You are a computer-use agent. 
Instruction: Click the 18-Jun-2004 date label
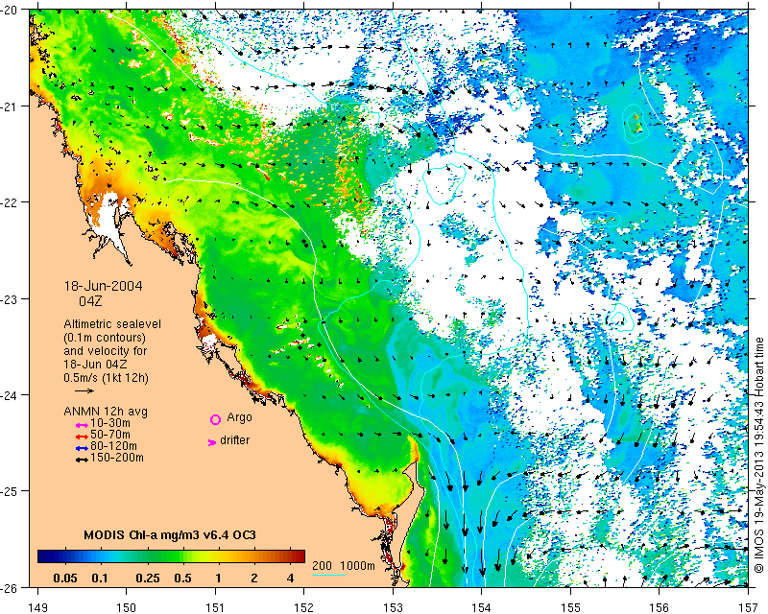[104, 286]
